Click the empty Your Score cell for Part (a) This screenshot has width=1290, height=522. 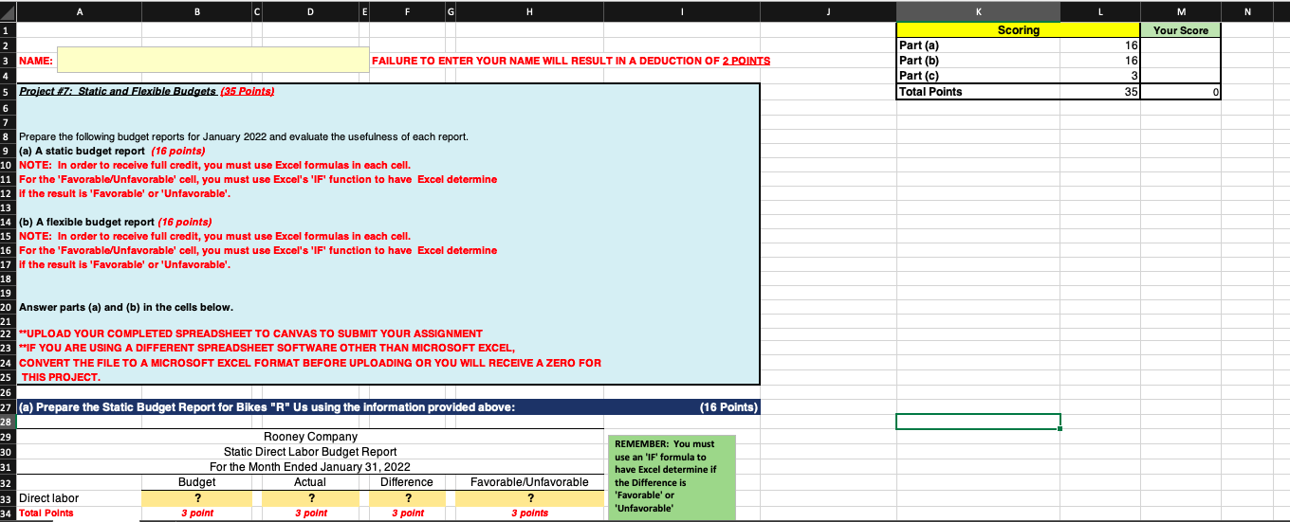[1180, 45]
